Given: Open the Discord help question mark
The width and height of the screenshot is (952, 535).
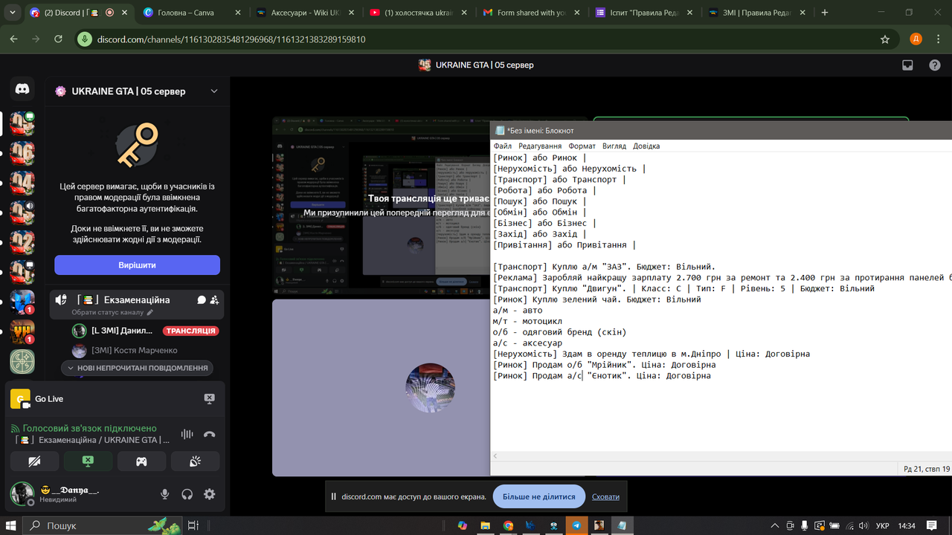Looking at the screenshot, I should 935,65.
